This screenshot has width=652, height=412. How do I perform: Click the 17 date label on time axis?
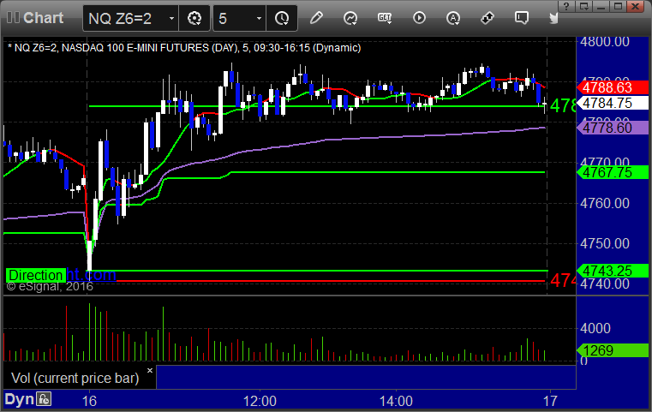pos(550,401)
